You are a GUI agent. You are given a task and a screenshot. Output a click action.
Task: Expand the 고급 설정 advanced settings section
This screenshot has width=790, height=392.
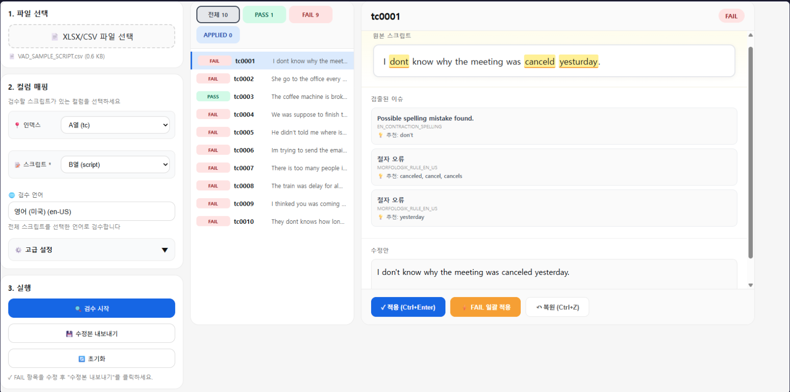point(92,250)
